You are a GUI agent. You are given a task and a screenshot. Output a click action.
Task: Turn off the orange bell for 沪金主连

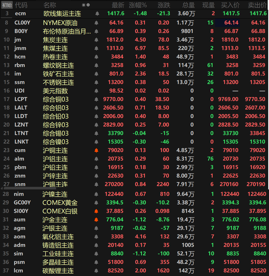[96, 220]
